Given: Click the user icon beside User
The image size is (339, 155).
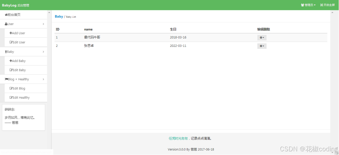Looking at the screenshot, I should point(6,24).
